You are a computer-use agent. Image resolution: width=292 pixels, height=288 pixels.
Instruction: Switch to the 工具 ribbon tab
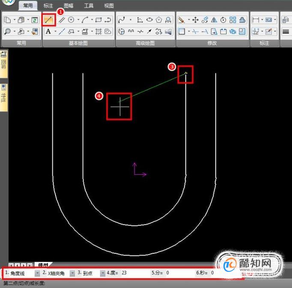(x=89, y=6)
